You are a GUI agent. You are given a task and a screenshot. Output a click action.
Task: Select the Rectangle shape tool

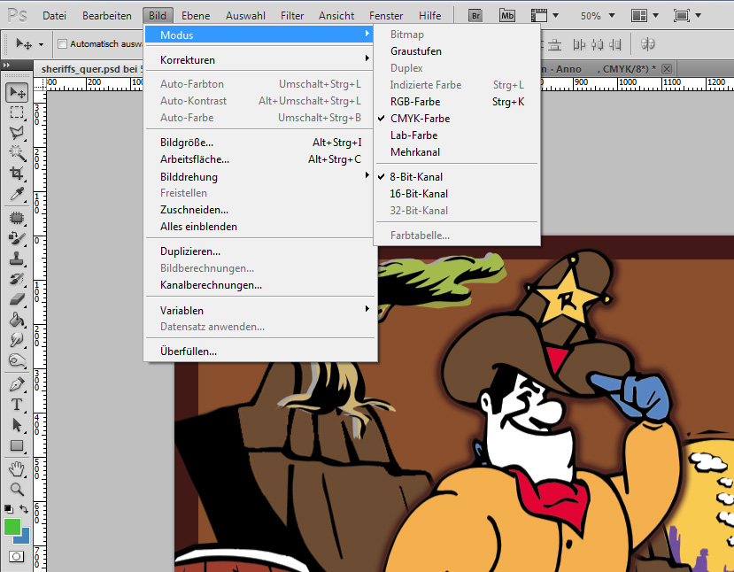(x=17, y=445)
